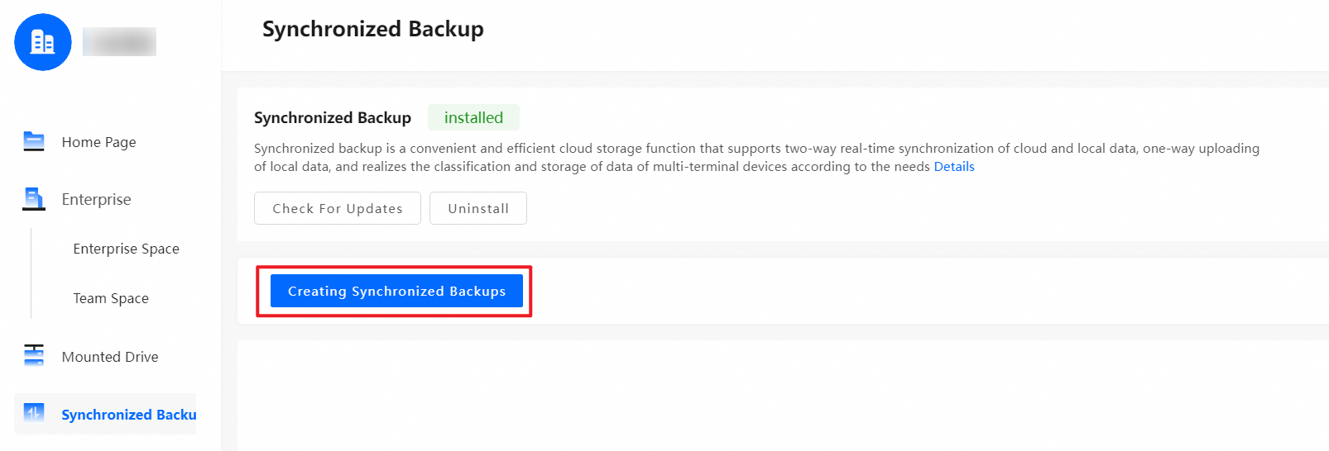Click the Synchronized Backup card heading

tap(332, 118)
